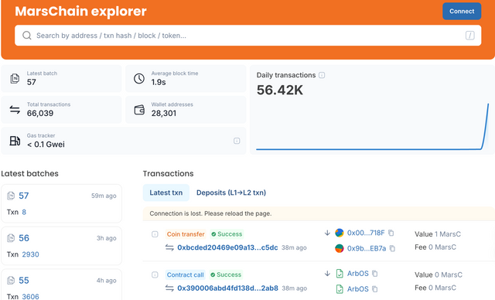The image size is (495, 300).
Task: Open transaction hash 0x390006abd4fd138d...2ab8
Action: click(x=227, y=288)
